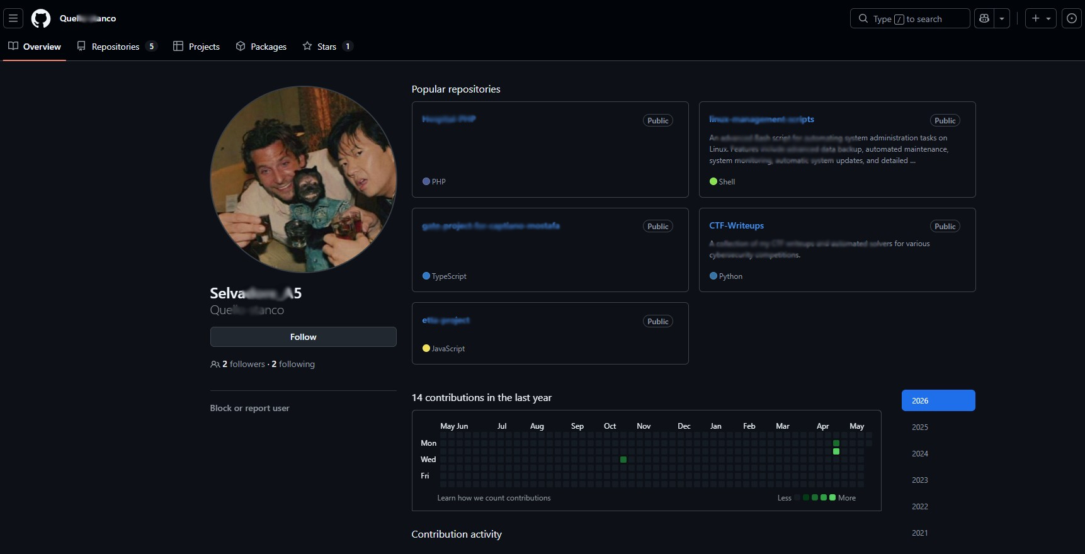The width and height of the screenshot is (1085, 554).
Task: Open the Shell scripts repository link
Action: [761, 119]
